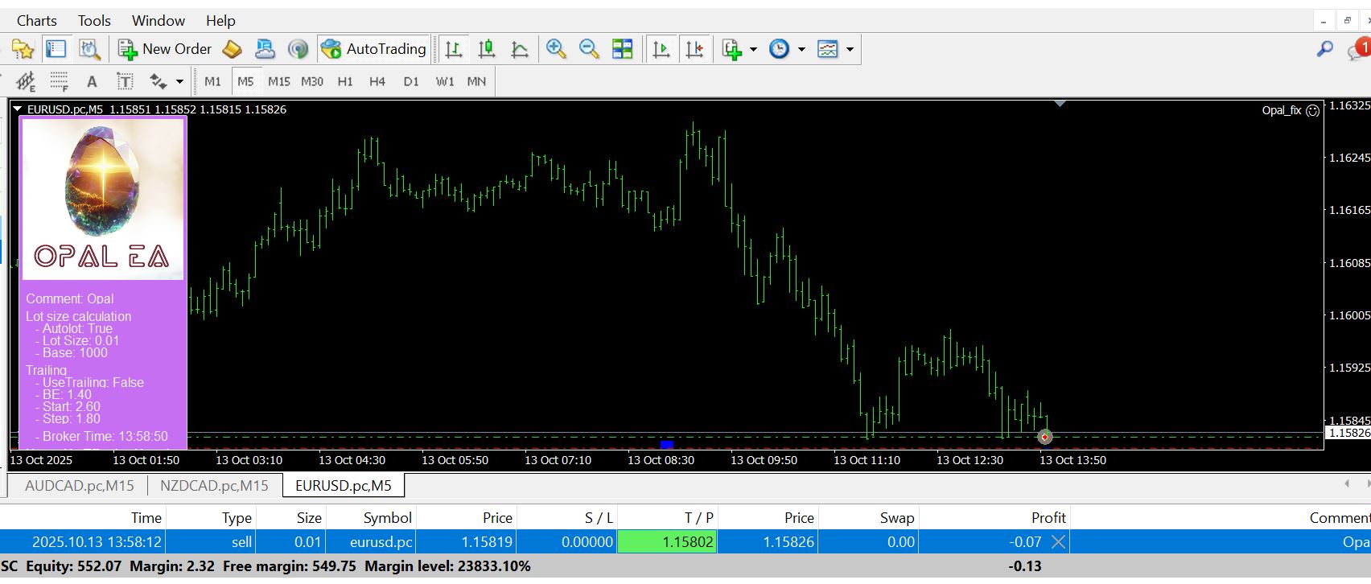Screen dimensions: 1371x584
Task: Switch chart to candlestick display
Action: [487, 49]
